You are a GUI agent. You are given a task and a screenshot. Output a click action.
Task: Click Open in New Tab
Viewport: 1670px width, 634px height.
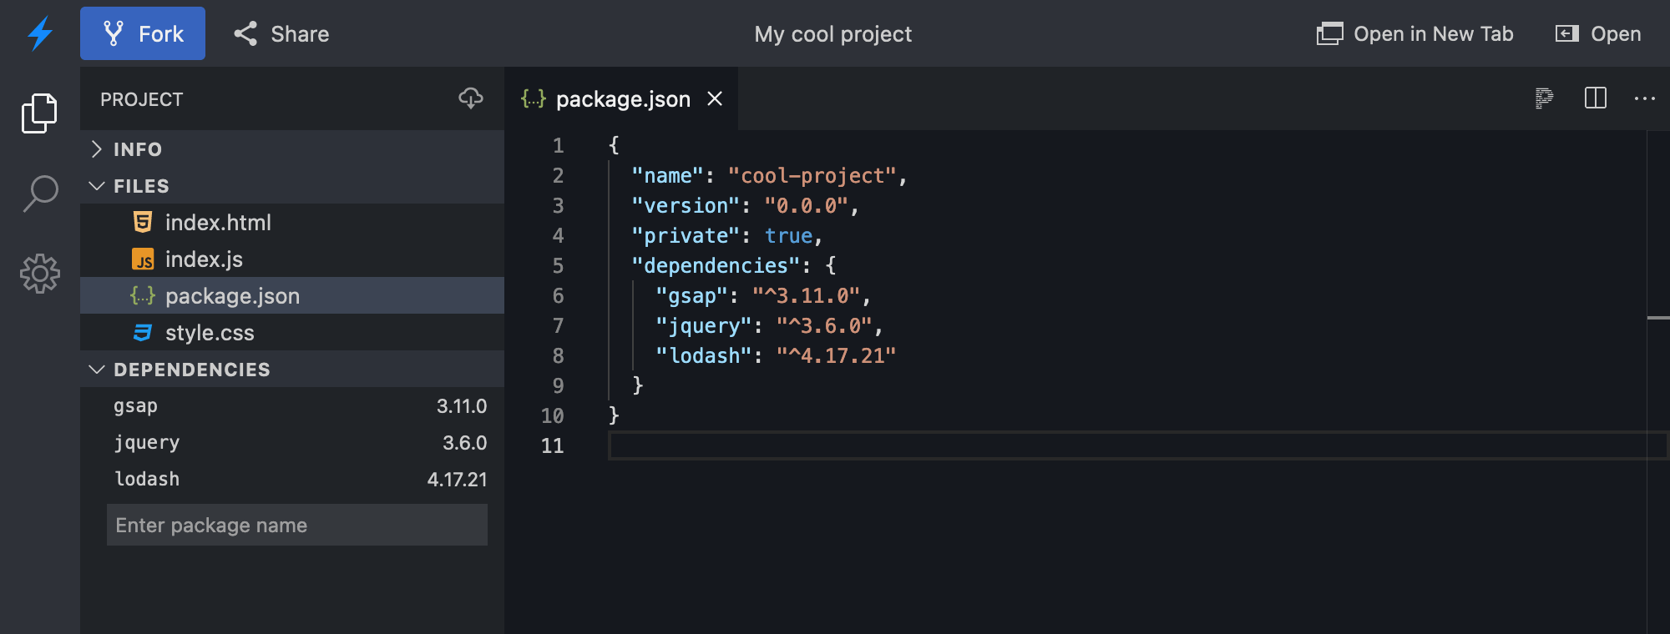(x=1415, y=33)
